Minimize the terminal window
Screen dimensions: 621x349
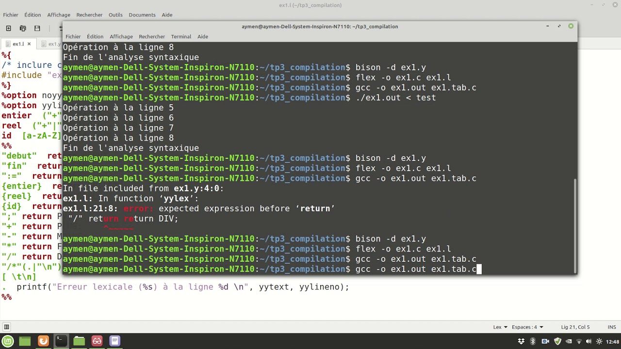[547, 26]
